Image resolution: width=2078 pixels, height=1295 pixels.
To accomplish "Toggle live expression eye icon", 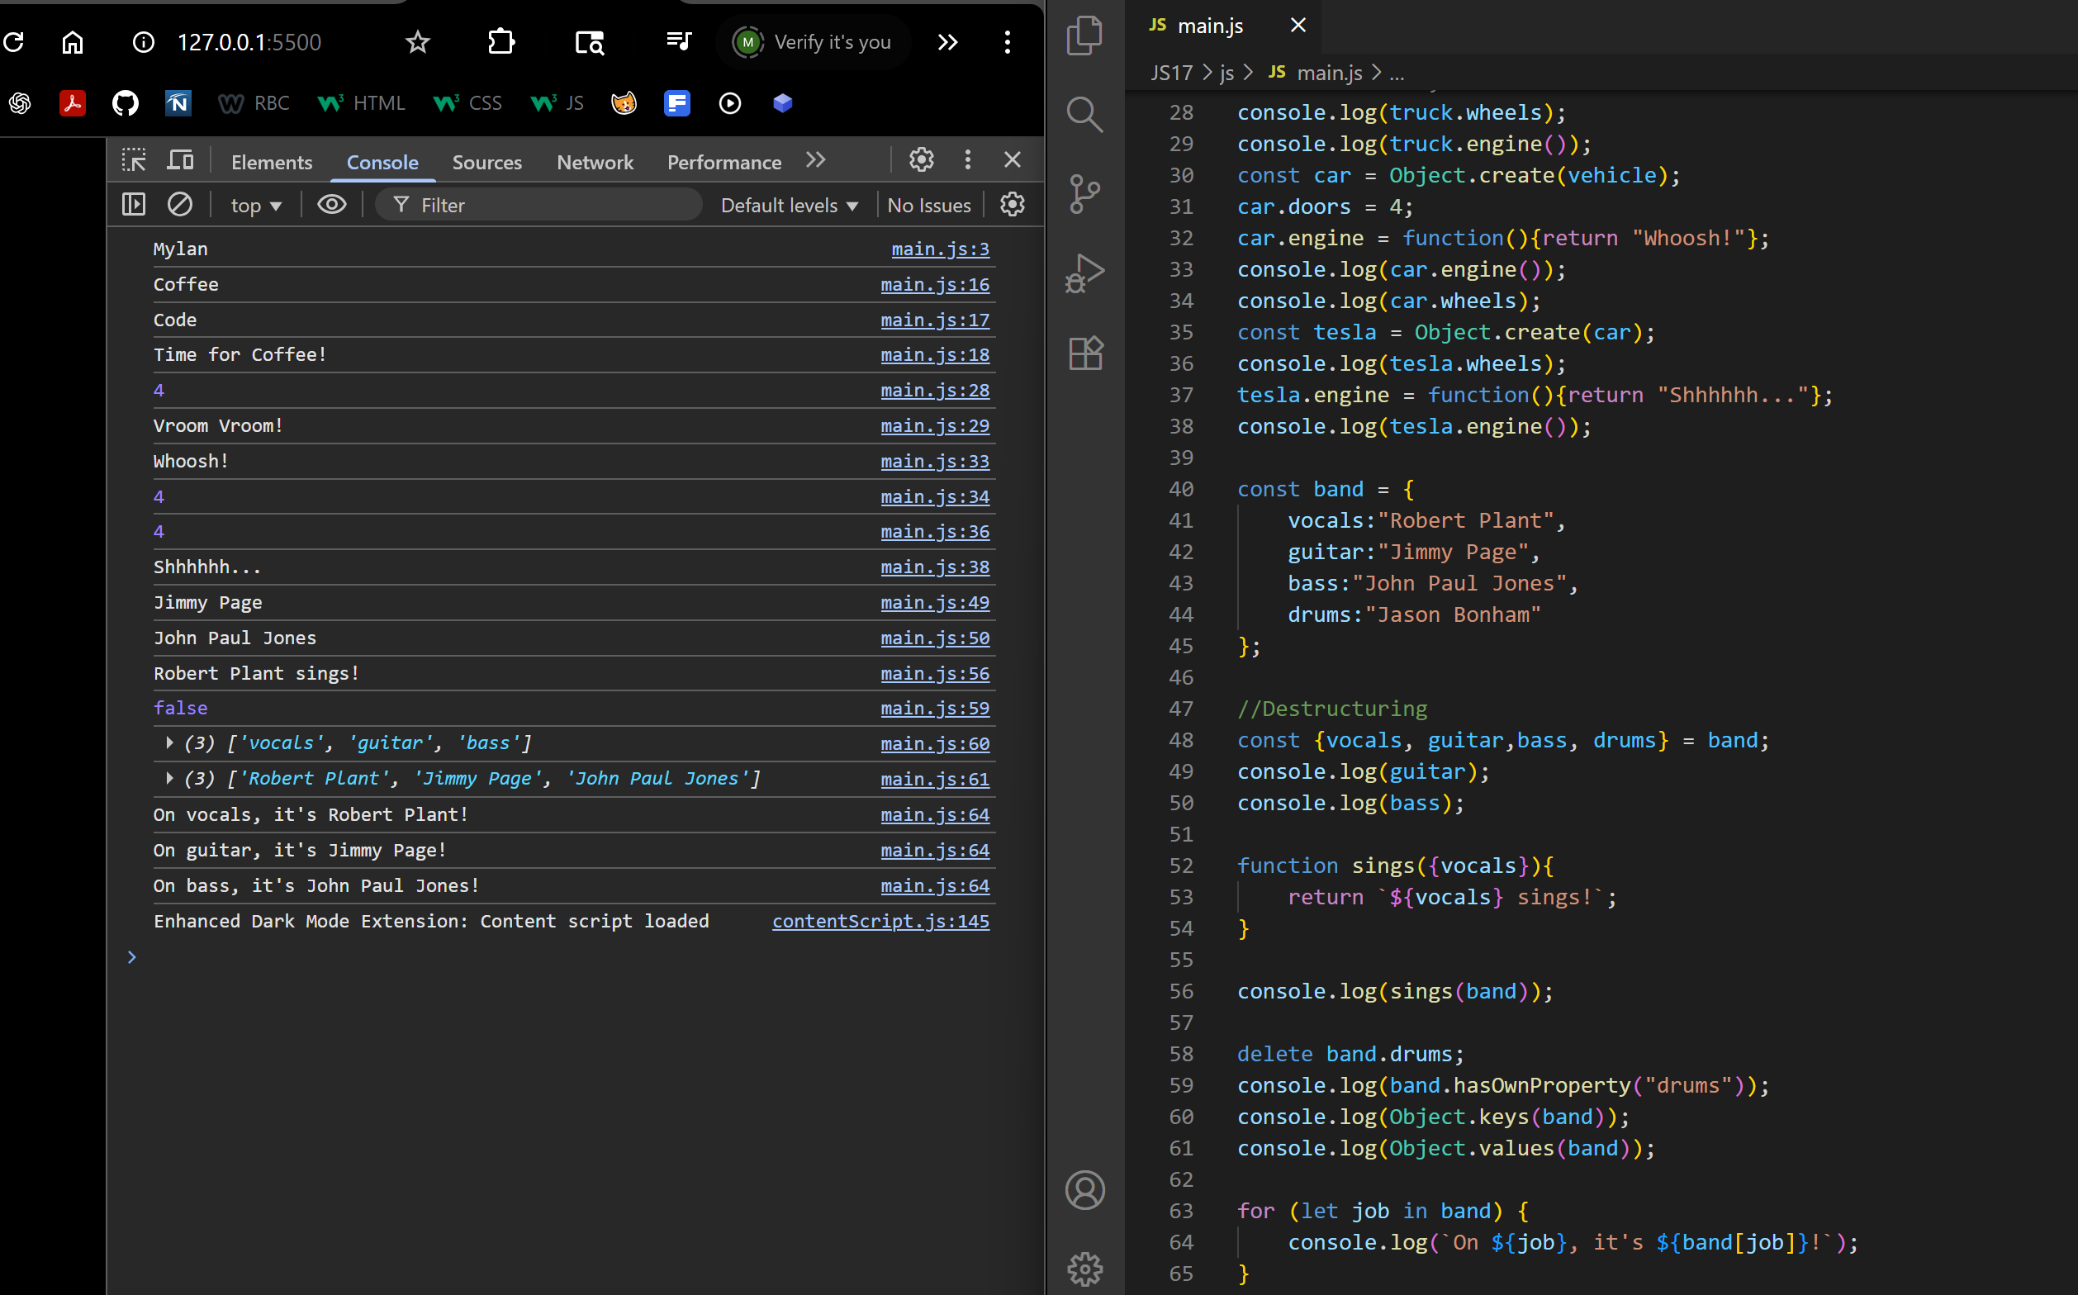I will pyautogui.click(x=331, y=205).
